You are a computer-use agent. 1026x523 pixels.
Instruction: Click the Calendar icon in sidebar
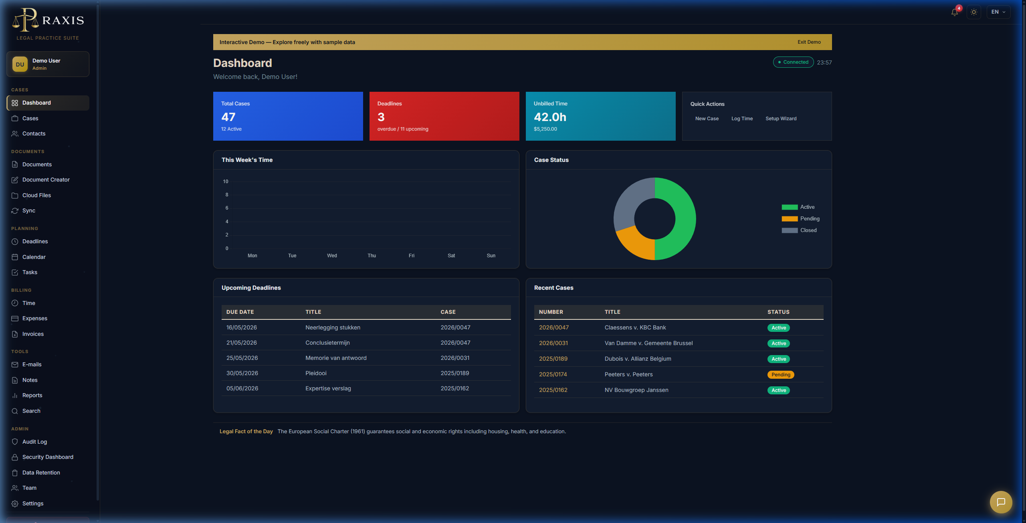click(x=15, y=257)
